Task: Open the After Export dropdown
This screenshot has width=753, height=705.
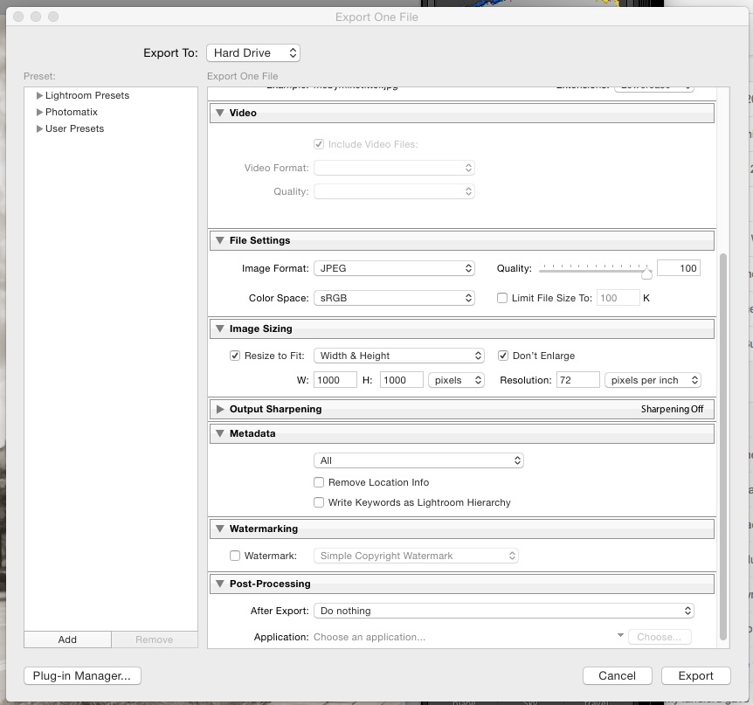Action: point(504,611)
